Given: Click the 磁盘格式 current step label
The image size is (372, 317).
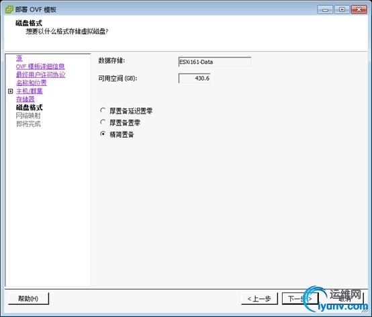Looking at the screenshot, I should pos(29,107).
